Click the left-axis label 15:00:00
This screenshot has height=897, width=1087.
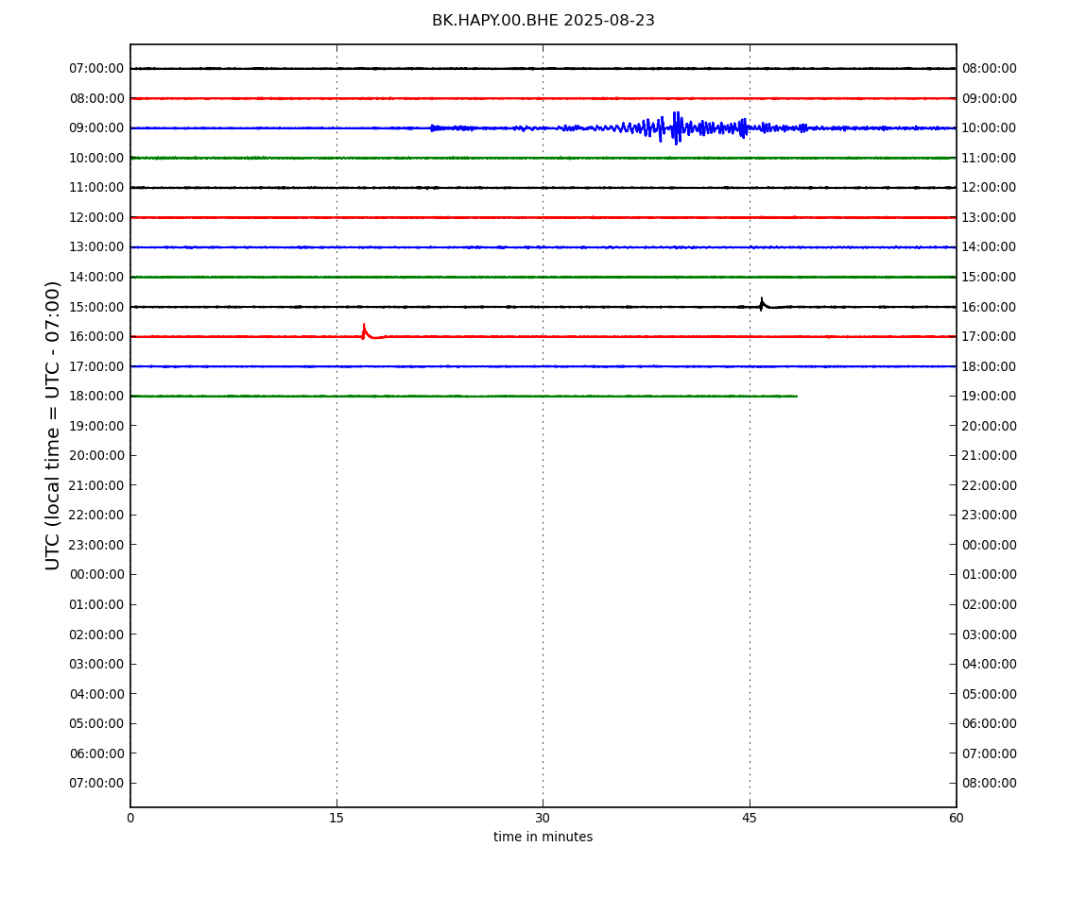tap(97, 307)
